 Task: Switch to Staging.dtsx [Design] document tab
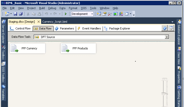(22, 22)
